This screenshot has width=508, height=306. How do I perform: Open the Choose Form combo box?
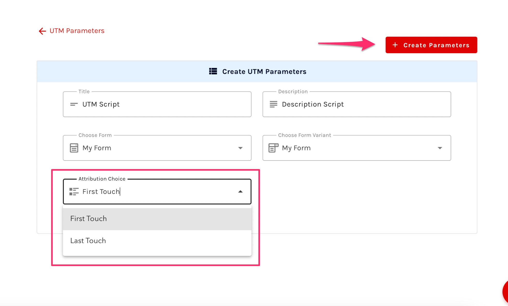point(157,148)
